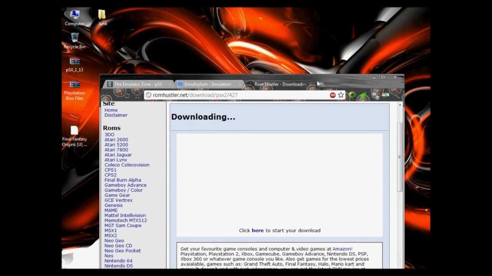Screen dimensions: 492x276
Task: Bookmark this page with the star icon
Action: click(341, 95)
